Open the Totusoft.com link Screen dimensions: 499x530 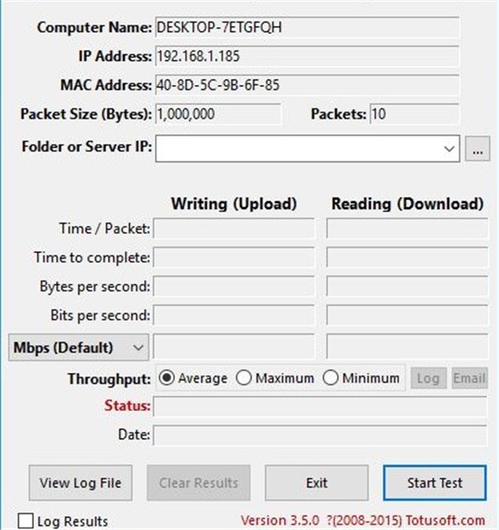[x=445, y=520]
